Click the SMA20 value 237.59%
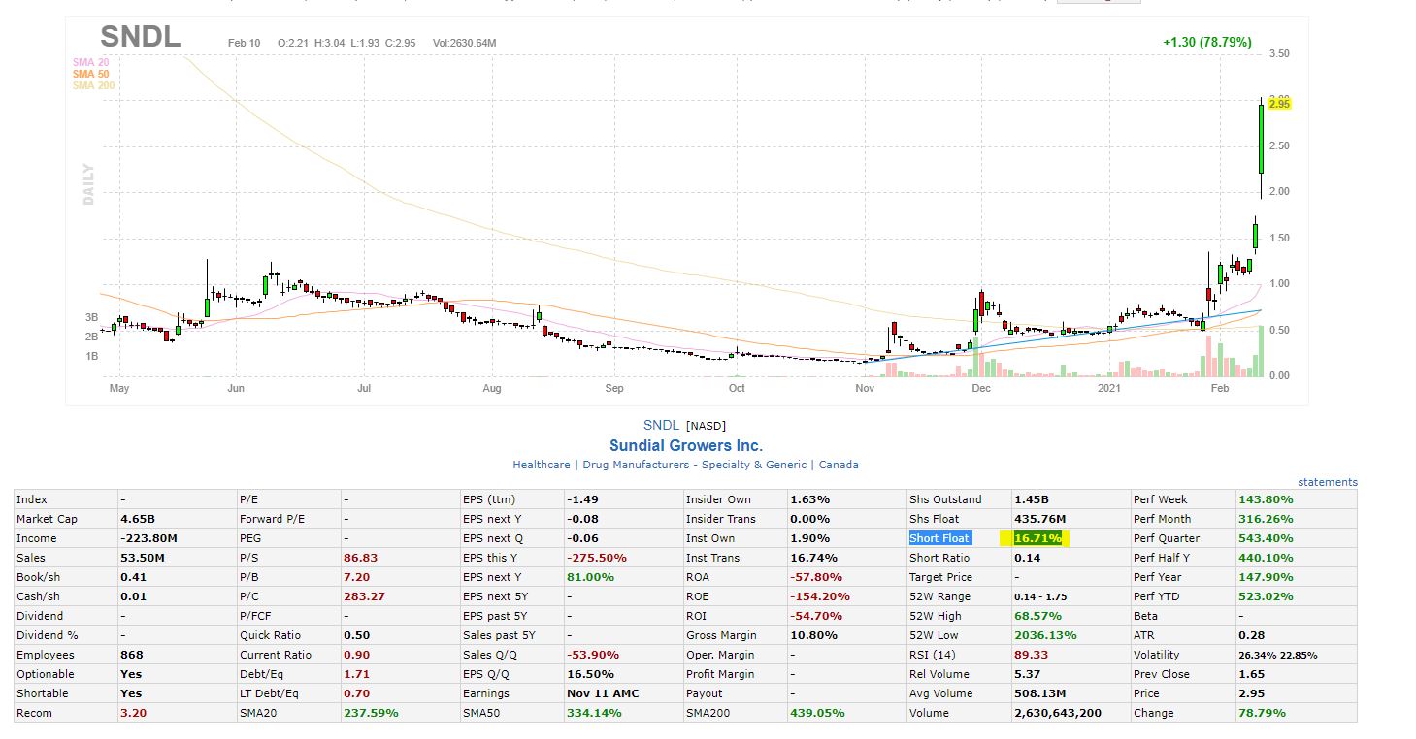1416x739 pixels. (371, 713)
